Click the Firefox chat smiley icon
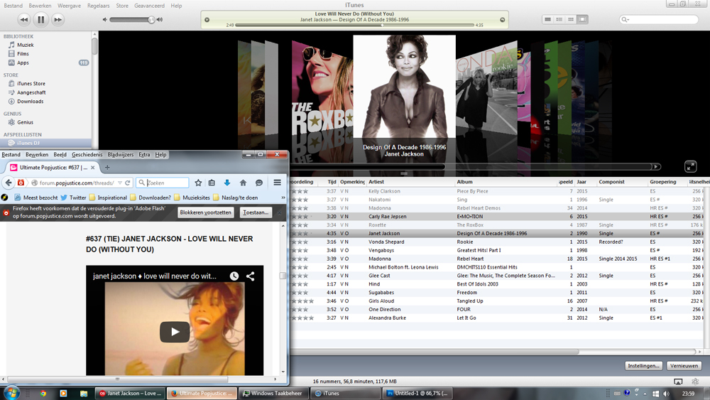Screen dimensions: 710x400 coord(259,183)
